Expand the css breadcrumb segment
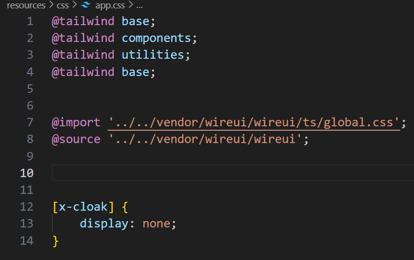414x260 pixels. tap(63, 5)
